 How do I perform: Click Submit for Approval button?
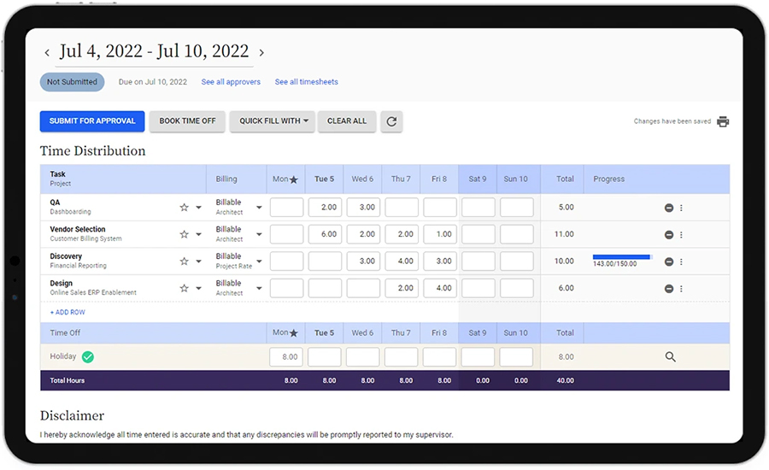(x=92, y=121)
